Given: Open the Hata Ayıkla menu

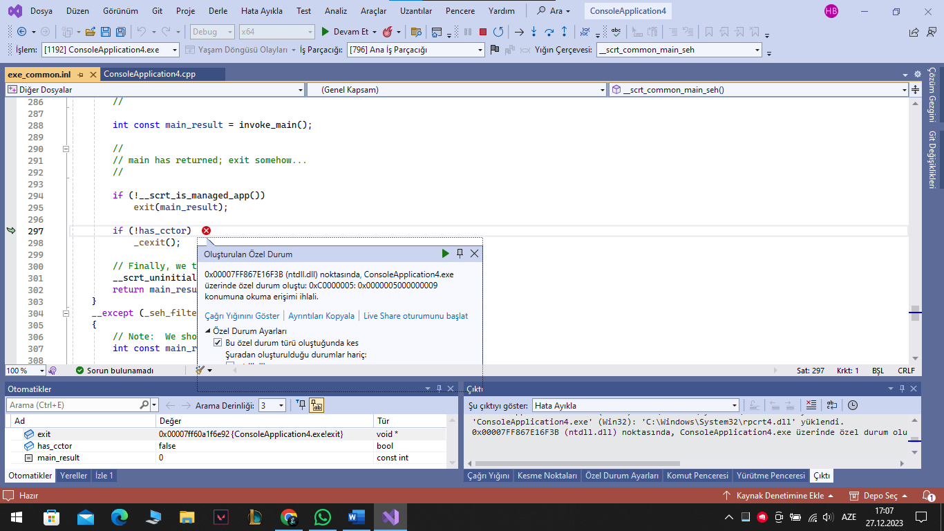Looking at the screenshot, I should (x=263, y=11).
